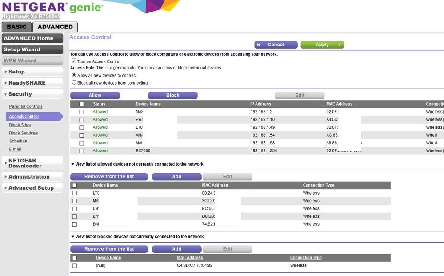Launch the Setup Wizard
This screenshot has width=444, height=276.
[x=32, y=49]
